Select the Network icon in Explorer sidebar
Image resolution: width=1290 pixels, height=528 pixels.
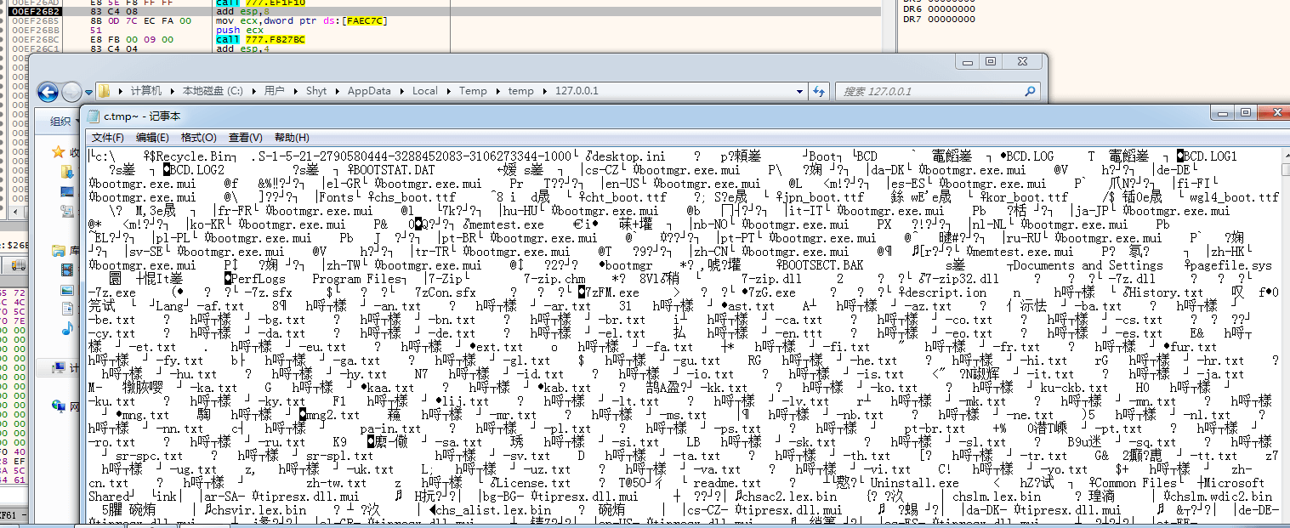(x=60, y=406)
